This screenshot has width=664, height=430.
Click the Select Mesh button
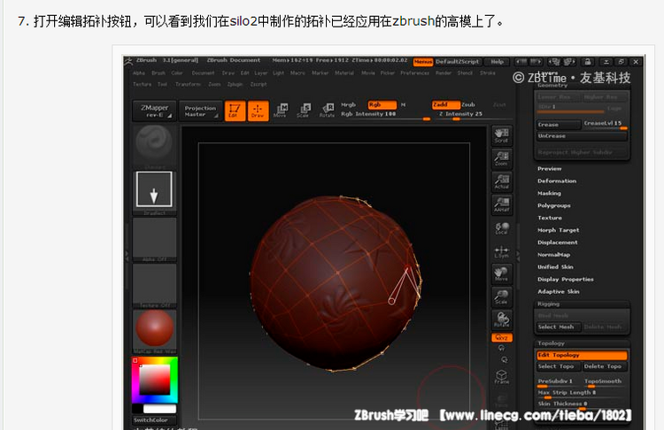(559, 326)
